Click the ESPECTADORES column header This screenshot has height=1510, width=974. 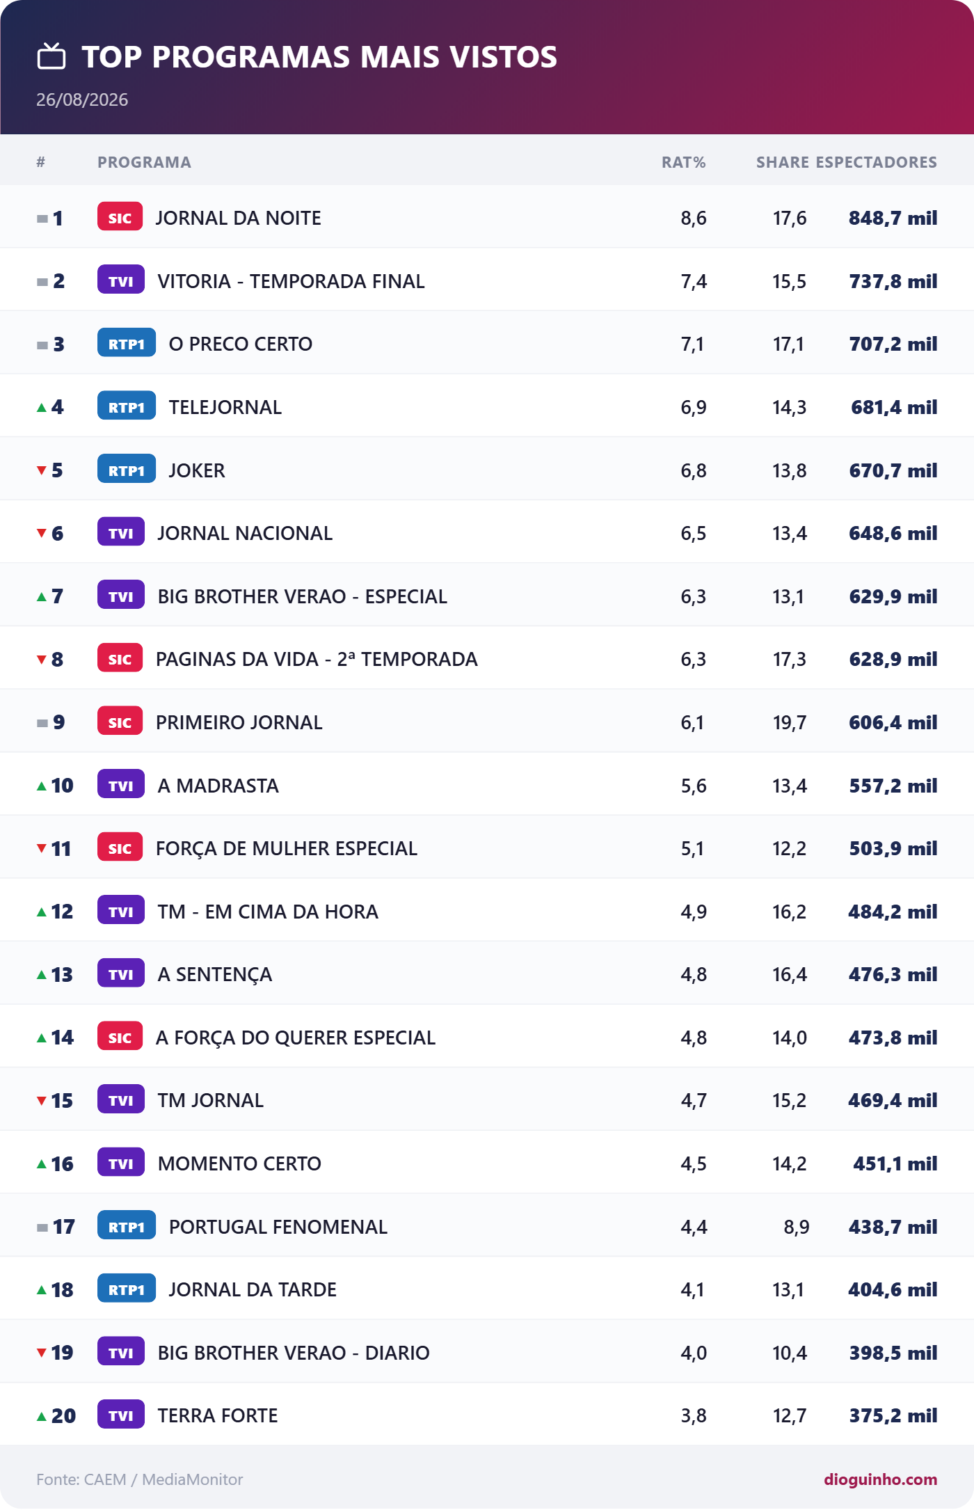click(876, 162)
